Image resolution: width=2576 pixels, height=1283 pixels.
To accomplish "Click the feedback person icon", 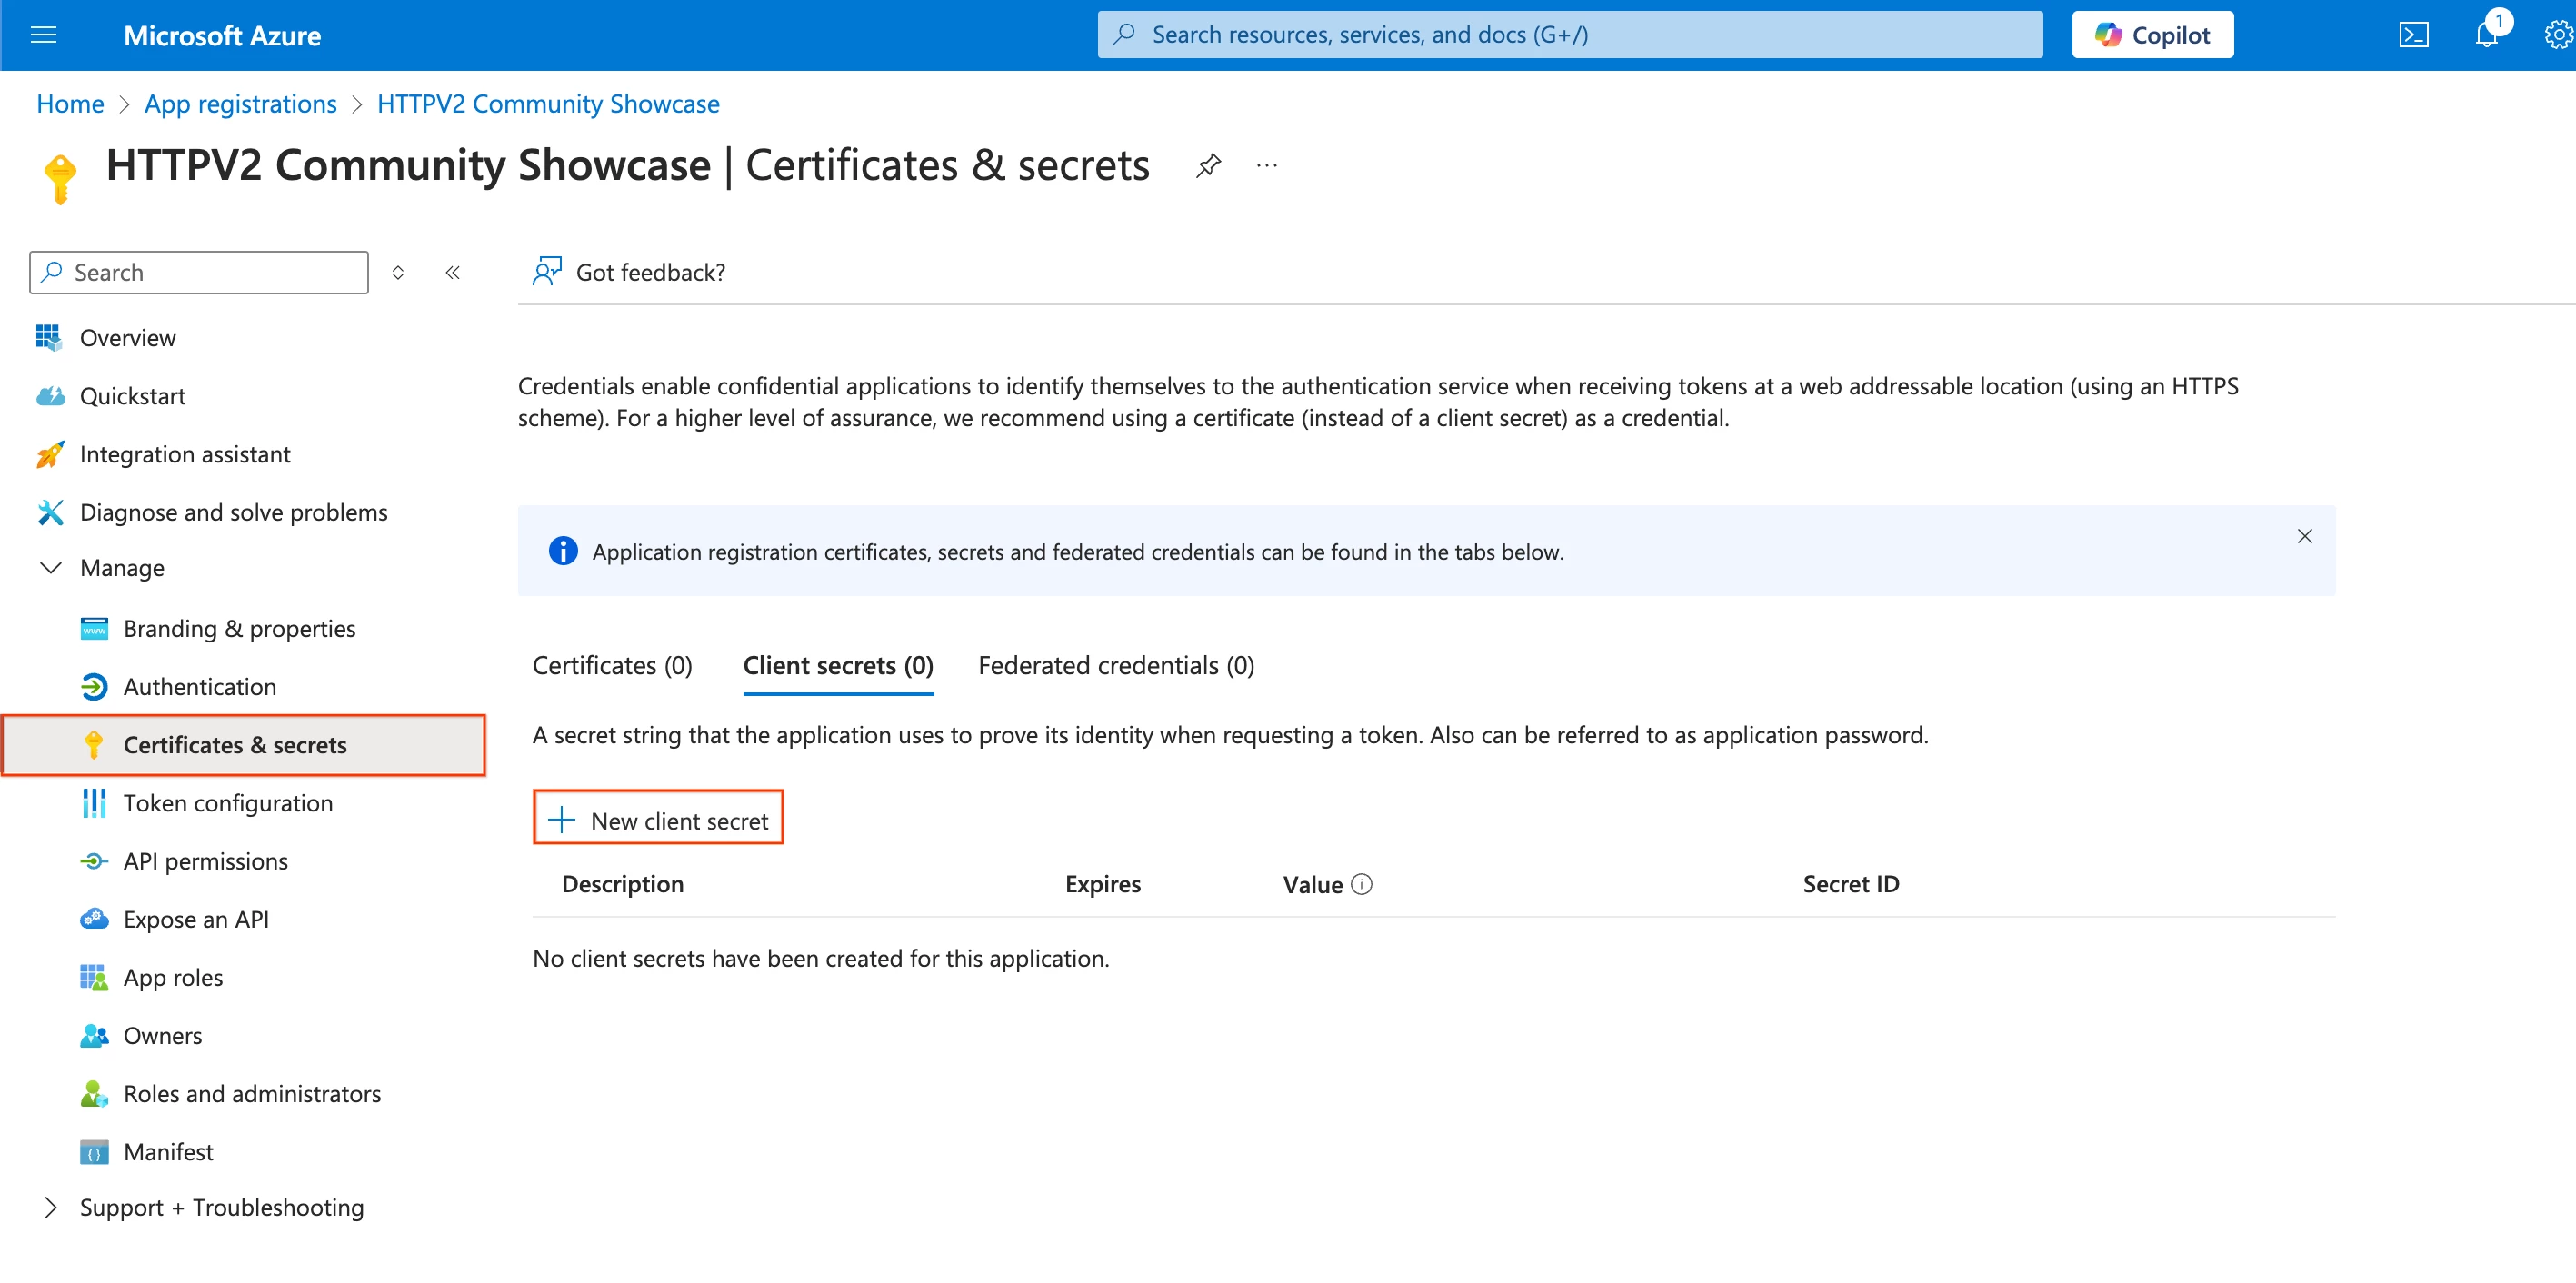I will pos(547,271).
